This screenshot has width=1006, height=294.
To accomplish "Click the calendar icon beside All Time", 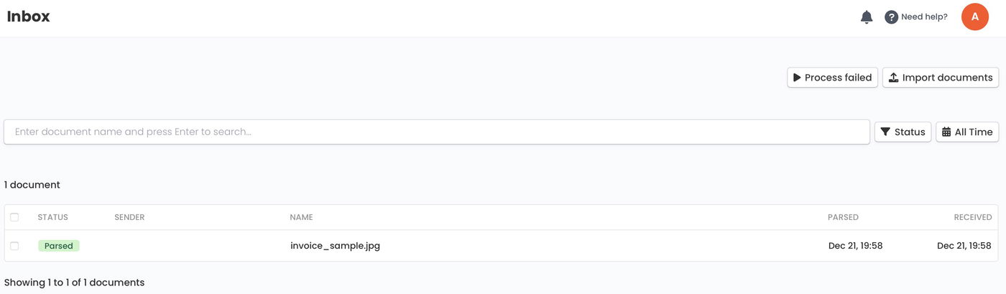I will (946, 132).
